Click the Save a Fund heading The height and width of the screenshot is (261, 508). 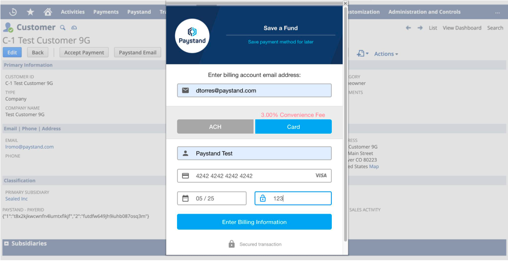pyautogui.click(x=281, y=28)
